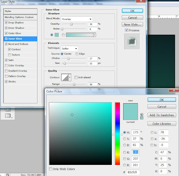
Task: Toggle the Stroke checkbox
Action: 6,82
